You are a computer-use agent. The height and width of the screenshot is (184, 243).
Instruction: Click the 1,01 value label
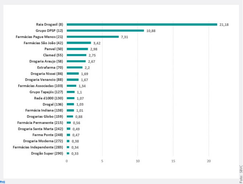coord(80,111)
